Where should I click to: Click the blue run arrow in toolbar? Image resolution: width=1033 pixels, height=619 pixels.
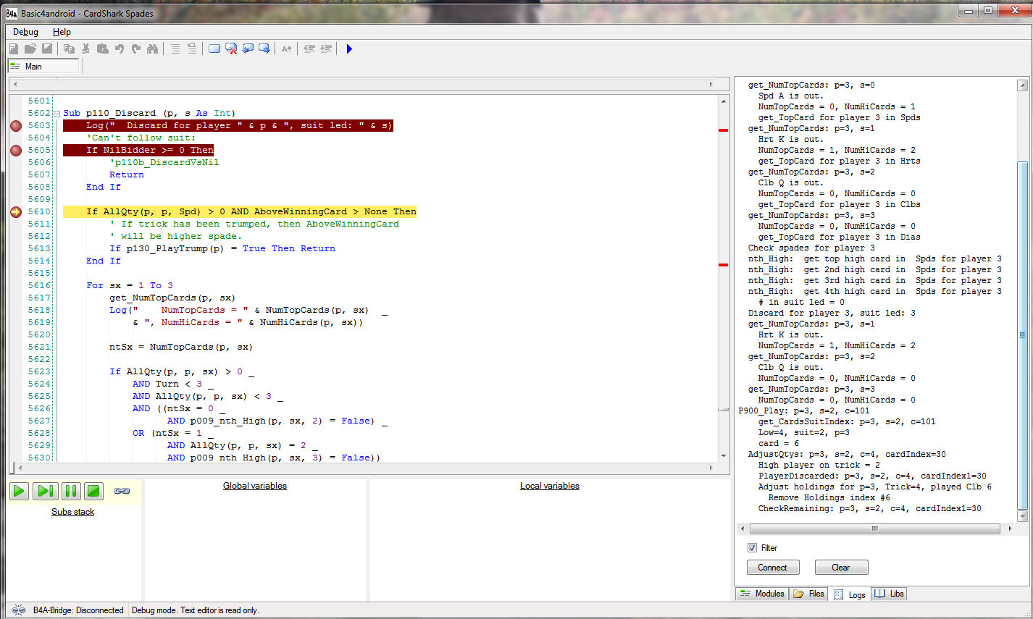click(x=349, y=49)
